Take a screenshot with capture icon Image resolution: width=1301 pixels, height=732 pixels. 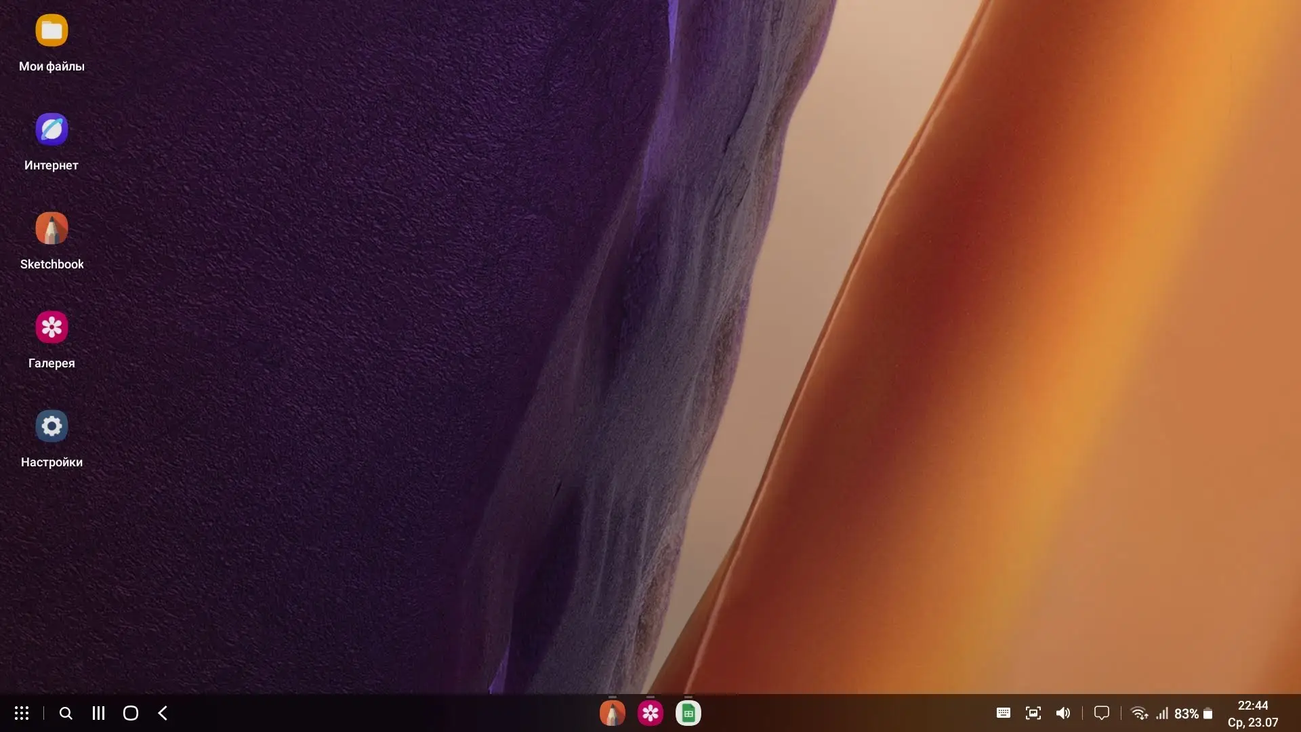pos(1033,713)
